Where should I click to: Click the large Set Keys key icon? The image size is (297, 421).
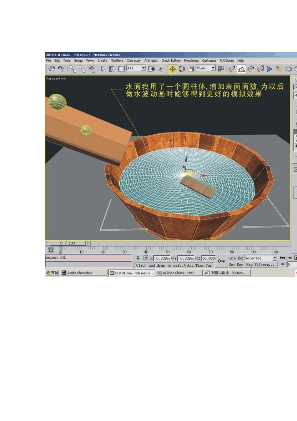(x=222, y=261)
